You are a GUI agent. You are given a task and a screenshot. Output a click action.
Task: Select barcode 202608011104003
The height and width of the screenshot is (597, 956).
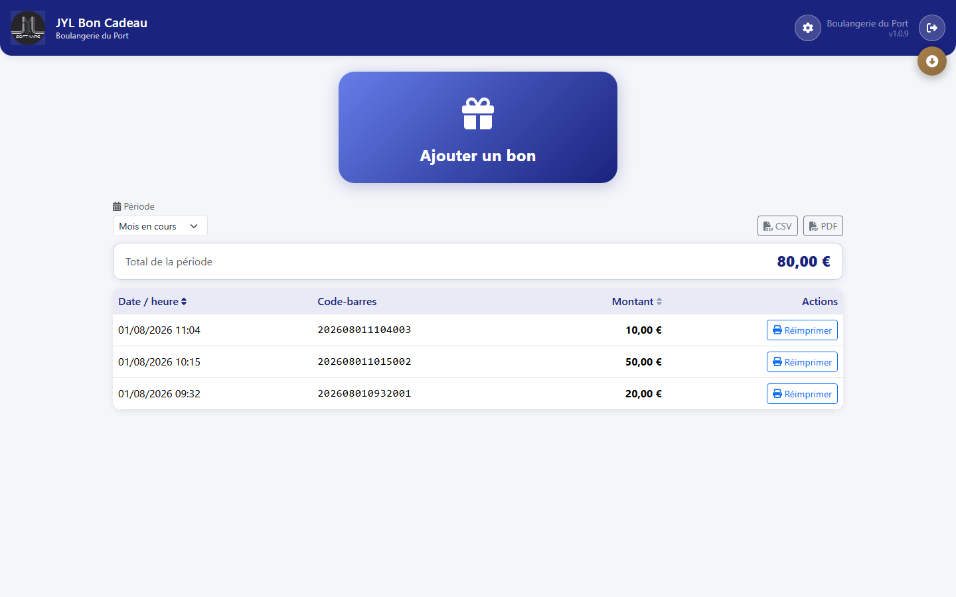pos(364,330)
